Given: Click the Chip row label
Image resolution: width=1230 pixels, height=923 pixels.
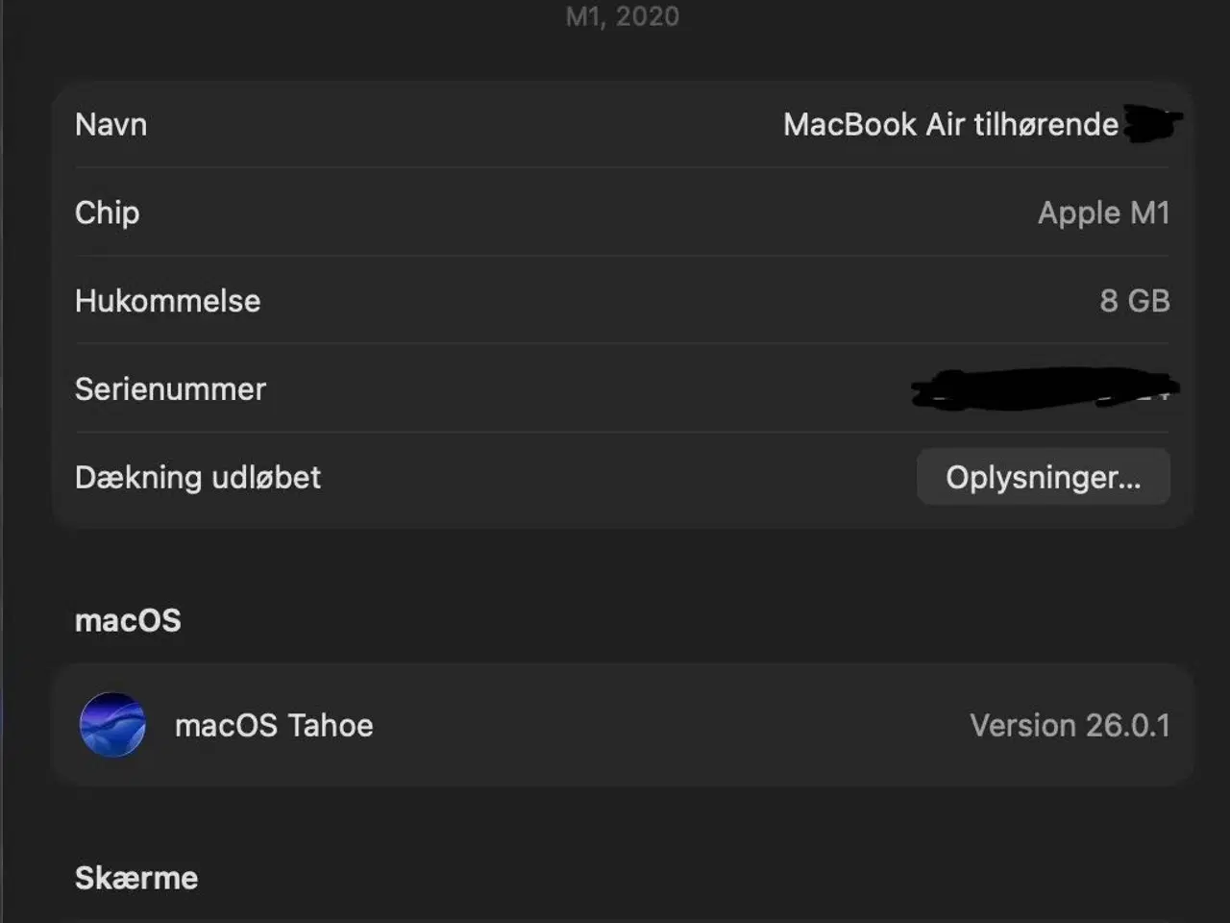Looking at the screenshot, I should pyautogui.click(x=108, y=212).
